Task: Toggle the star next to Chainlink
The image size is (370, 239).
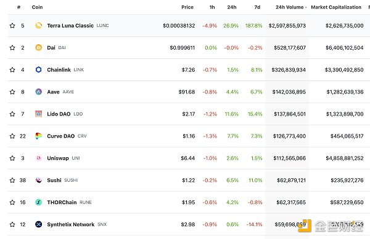Action: coord(12,69)
